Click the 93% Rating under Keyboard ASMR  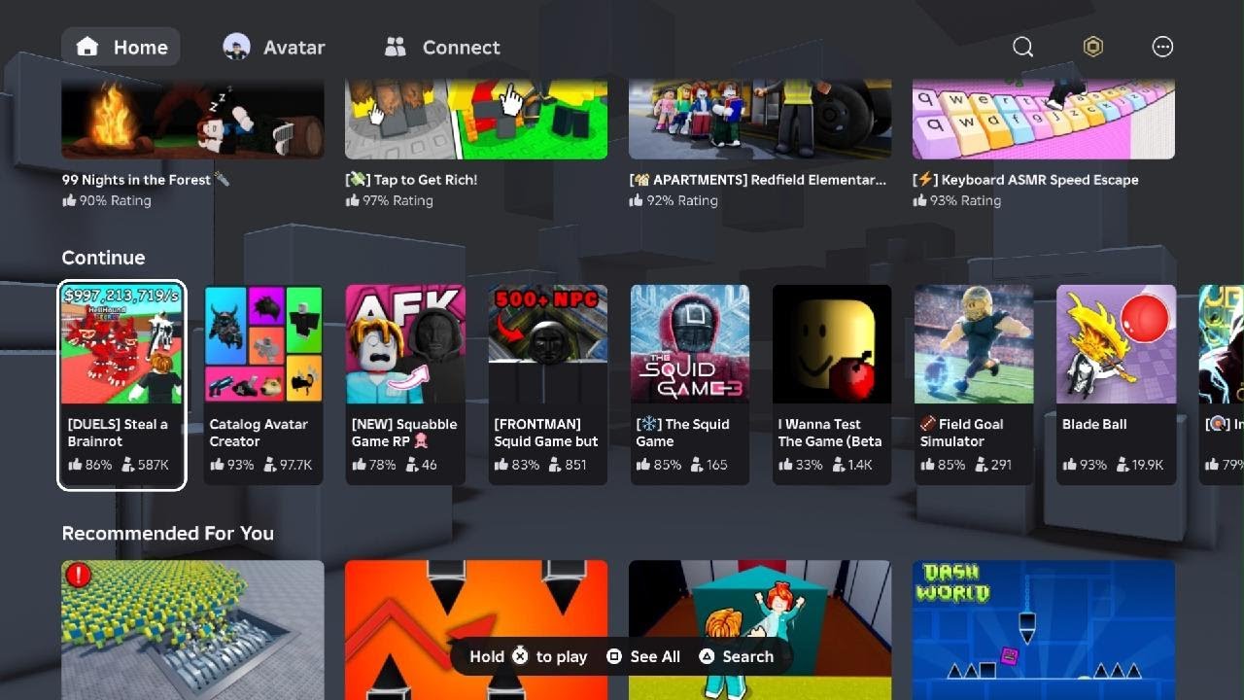(x=965, y=200)
